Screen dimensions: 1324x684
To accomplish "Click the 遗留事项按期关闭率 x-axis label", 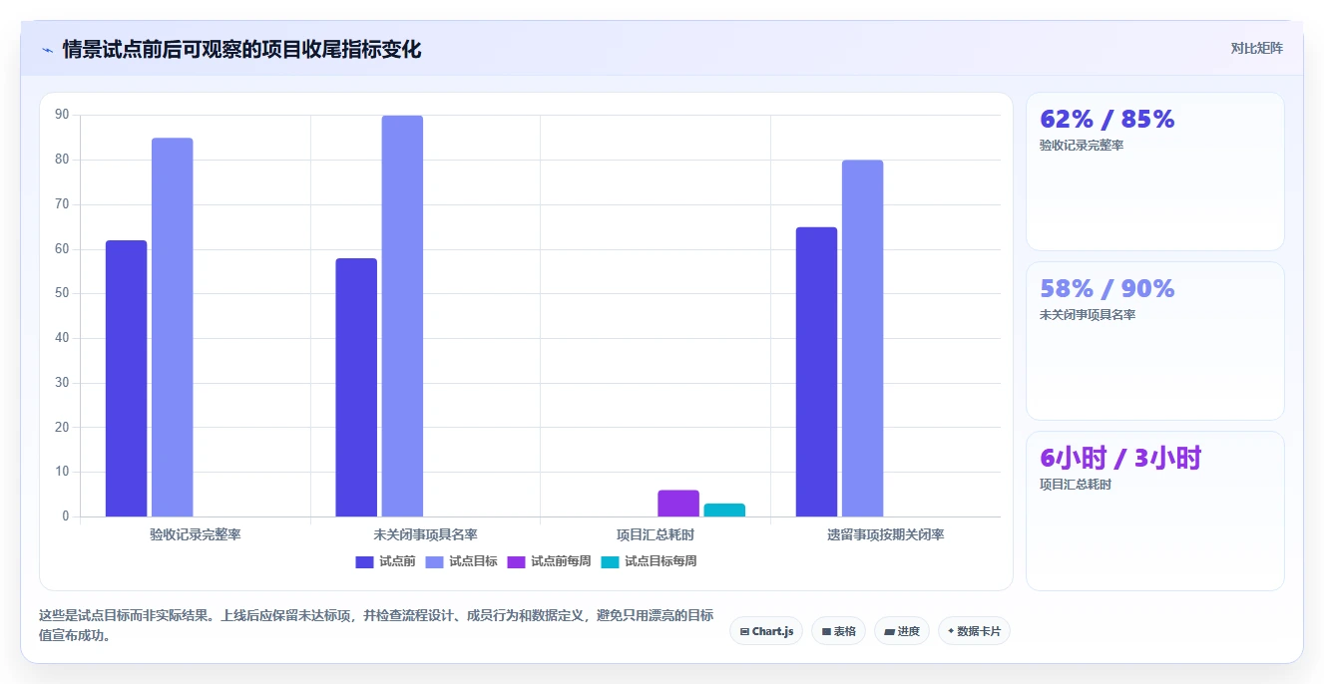I will (x=885, y=534).
